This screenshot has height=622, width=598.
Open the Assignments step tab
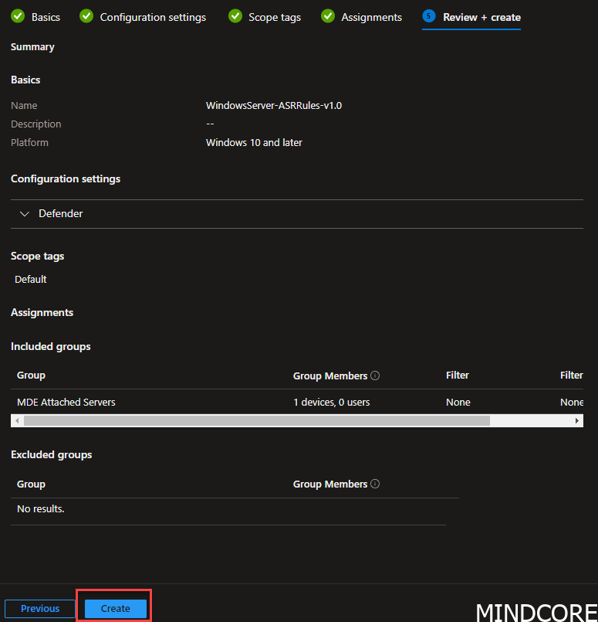(371, 17)
